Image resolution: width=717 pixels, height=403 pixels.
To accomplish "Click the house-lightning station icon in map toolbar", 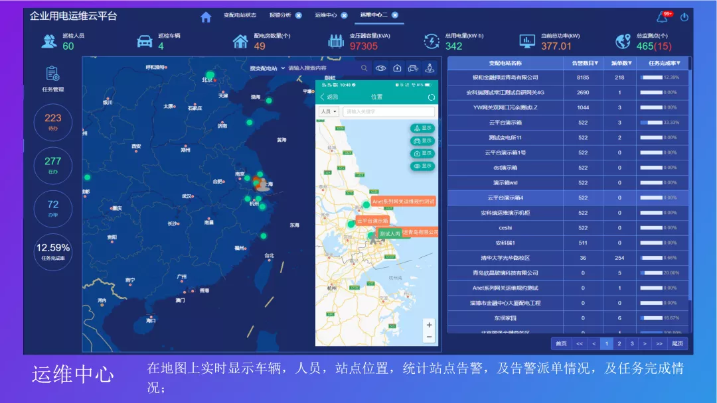I will 397,68.
